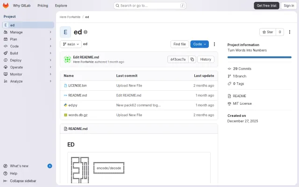Click the Help question mark icon
The width and height of the screenshot is (299, 187).
pyautogui.click(x=5, y=173)
